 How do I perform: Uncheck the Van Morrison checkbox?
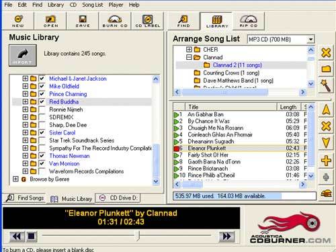tap(42, 163)
